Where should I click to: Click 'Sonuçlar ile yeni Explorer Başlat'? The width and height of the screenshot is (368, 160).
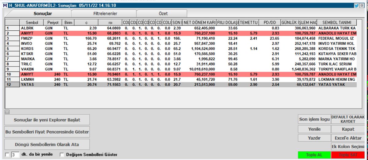click(47, 120)
